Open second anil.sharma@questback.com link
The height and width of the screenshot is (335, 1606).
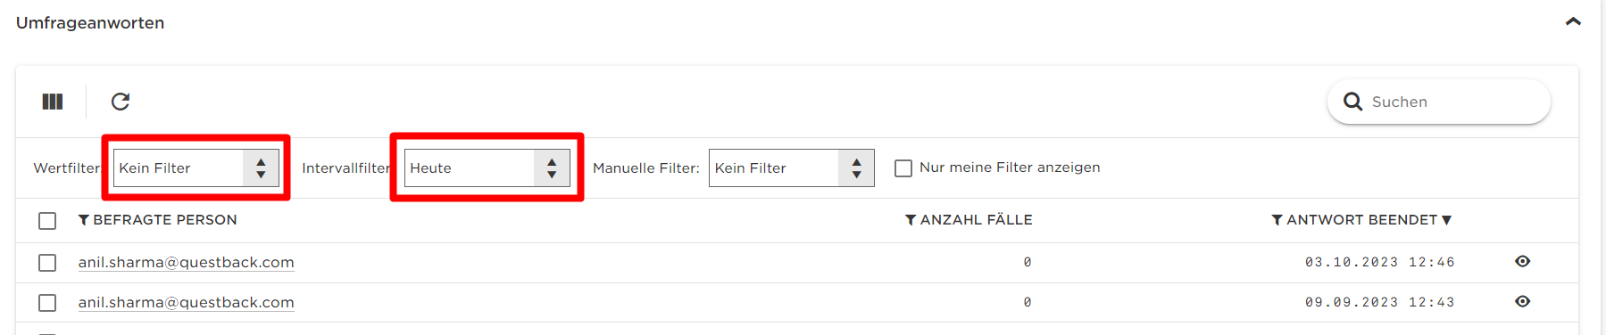point(186,302)
